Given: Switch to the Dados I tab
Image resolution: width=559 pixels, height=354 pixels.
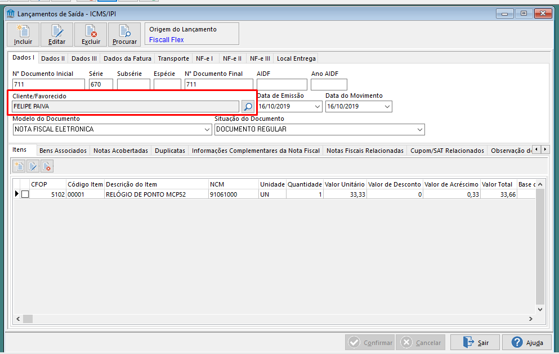Looking at the screenshot, I should [23, 58].
